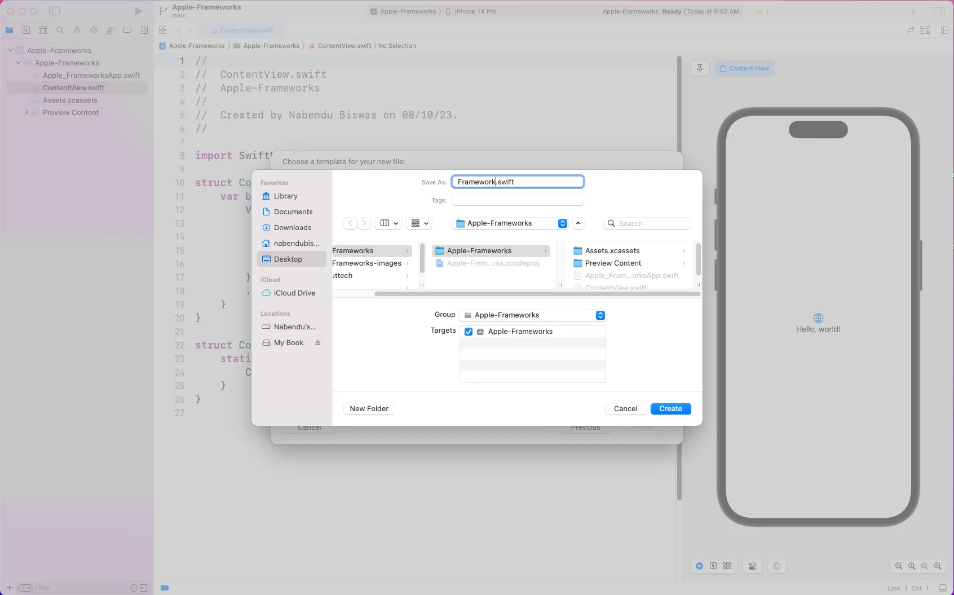
Task: Collapse the save dialog with chevron button
Action: pos(578,223)
